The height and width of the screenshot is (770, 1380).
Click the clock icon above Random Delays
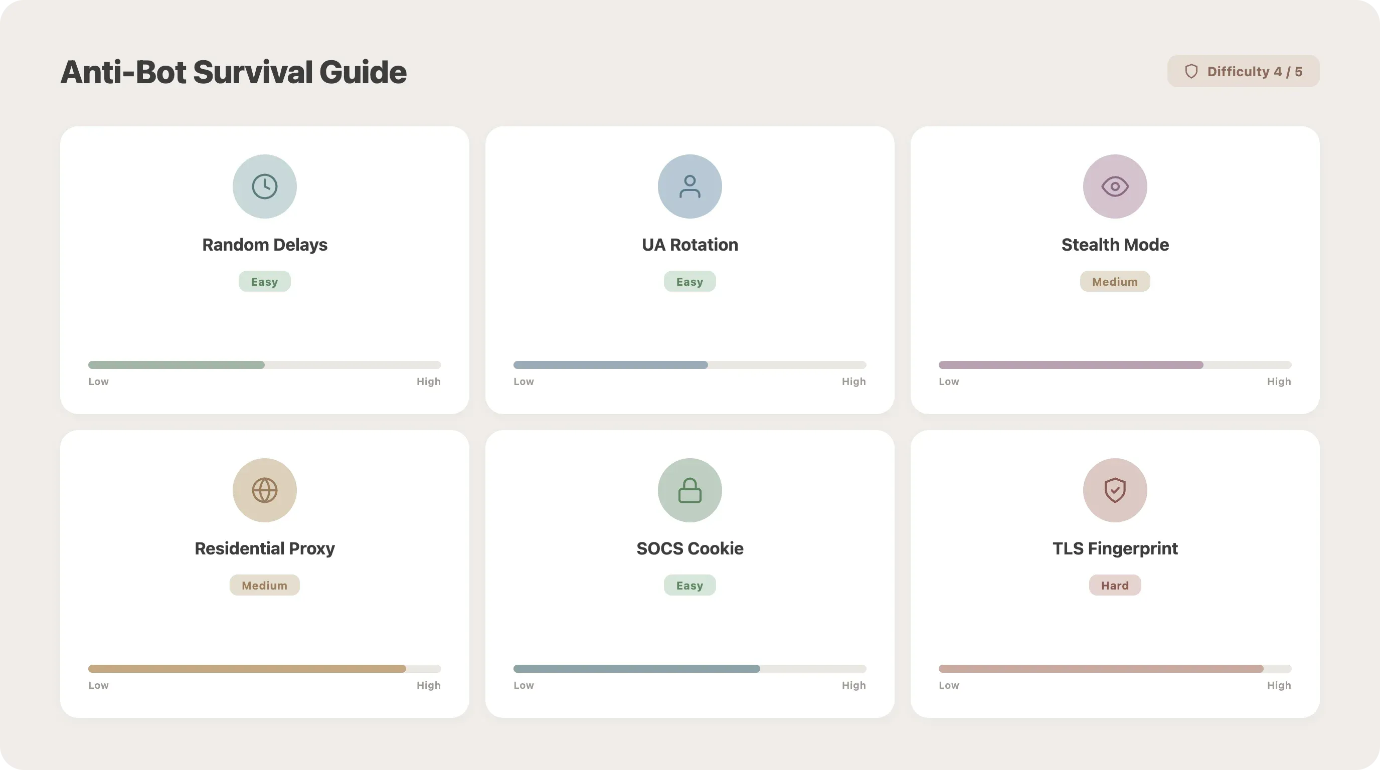pyautogui.click(x=265, y=186)
